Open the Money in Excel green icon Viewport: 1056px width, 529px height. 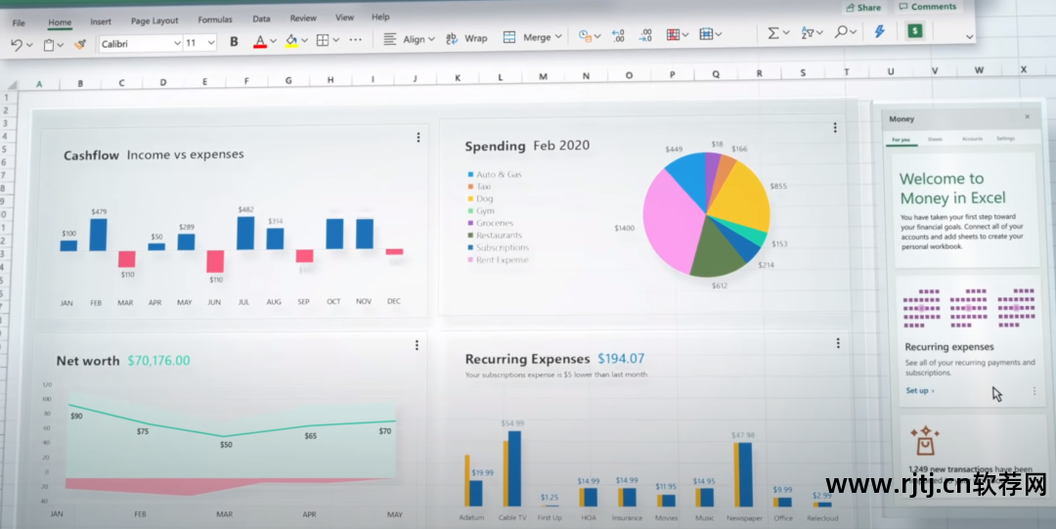[x=914, y=31]
